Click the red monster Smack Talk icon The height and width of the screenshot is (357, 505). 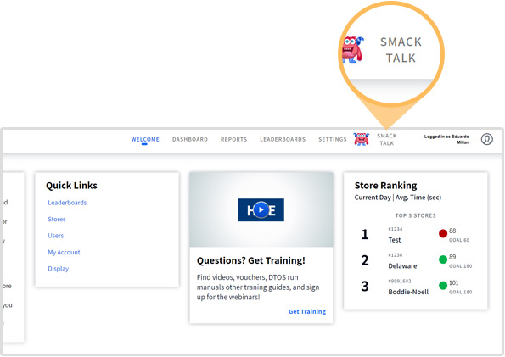tap(362, 139)
